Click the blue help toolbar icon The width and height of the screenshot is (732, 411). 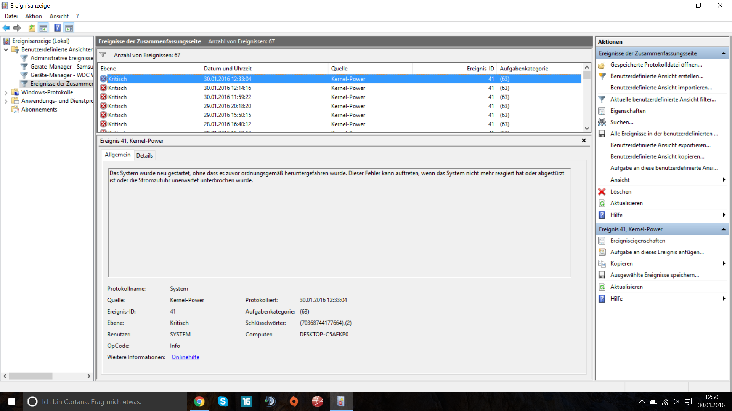(x=57, y=28)
